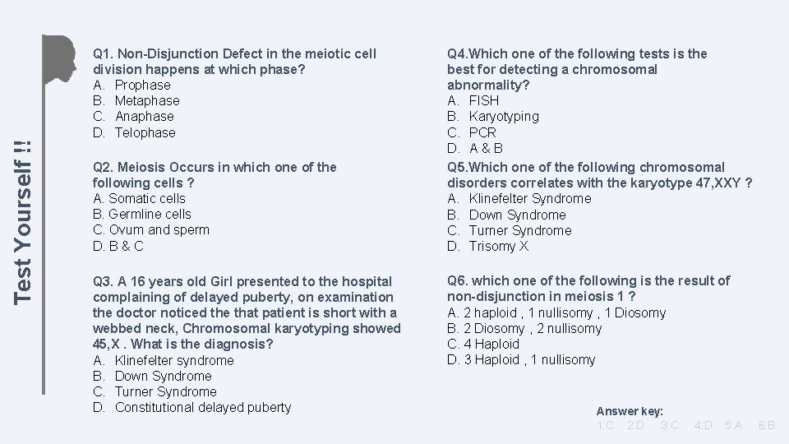Pick the "Metaphase" answer option
This screenshot has width=789, height=444.
(x=146, y=100)
